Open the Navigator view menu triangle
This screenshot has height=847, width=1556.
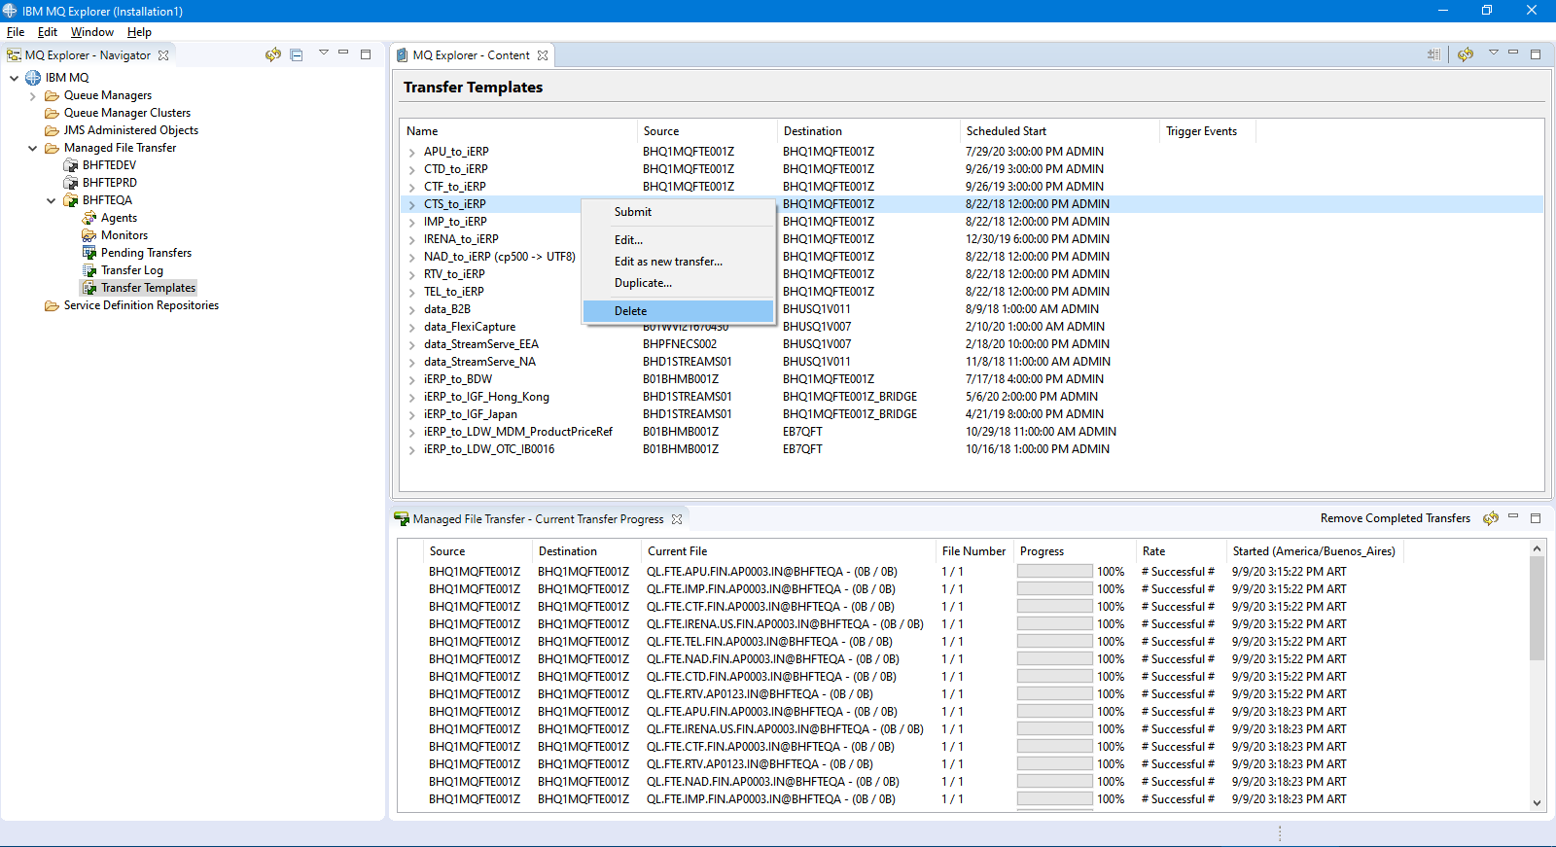click(324, 53)
